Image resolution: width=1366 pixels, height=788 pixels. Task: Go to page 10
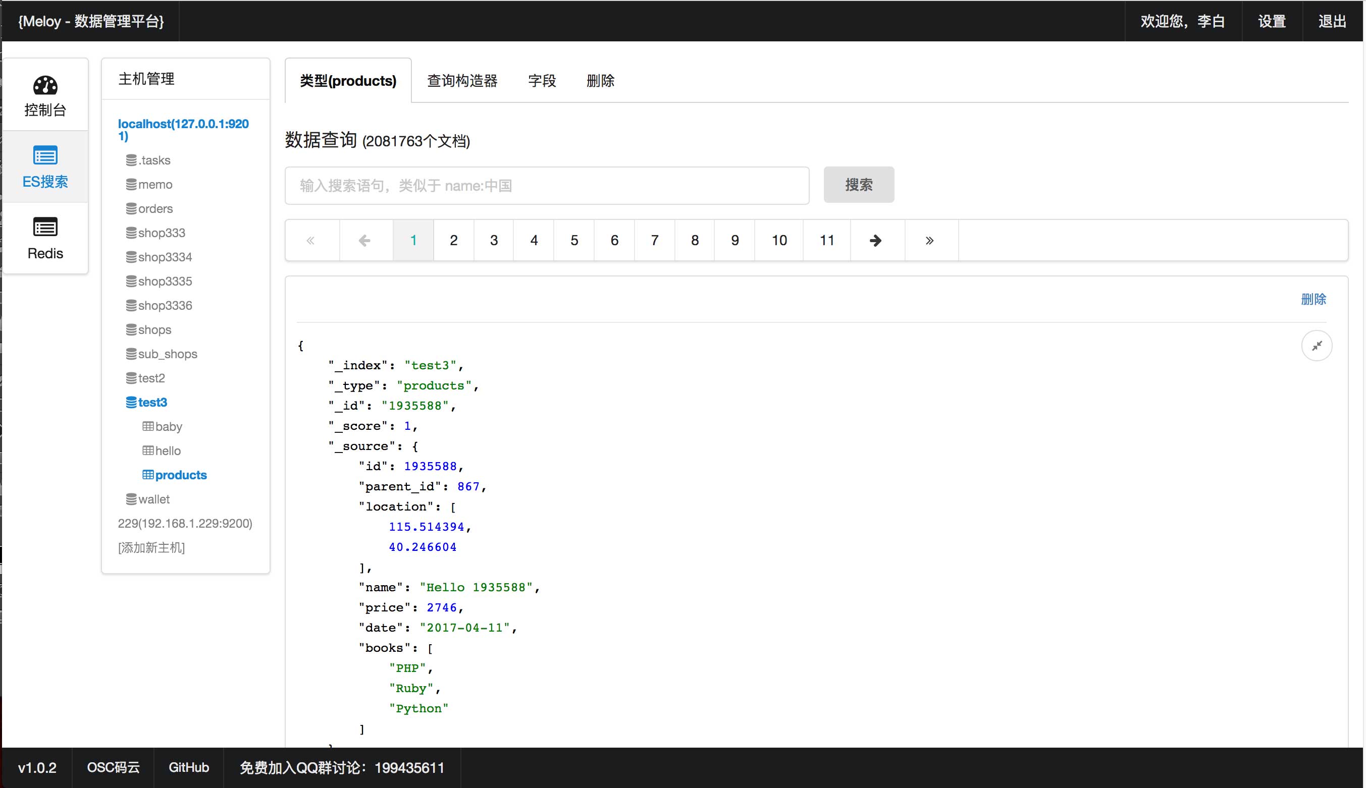coord(779,240)
